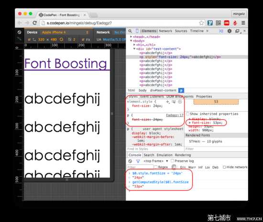Viewport: 263px width, 222px height.
Task: Toggle the screen resolution emulation checkbox
Action: 29,40
